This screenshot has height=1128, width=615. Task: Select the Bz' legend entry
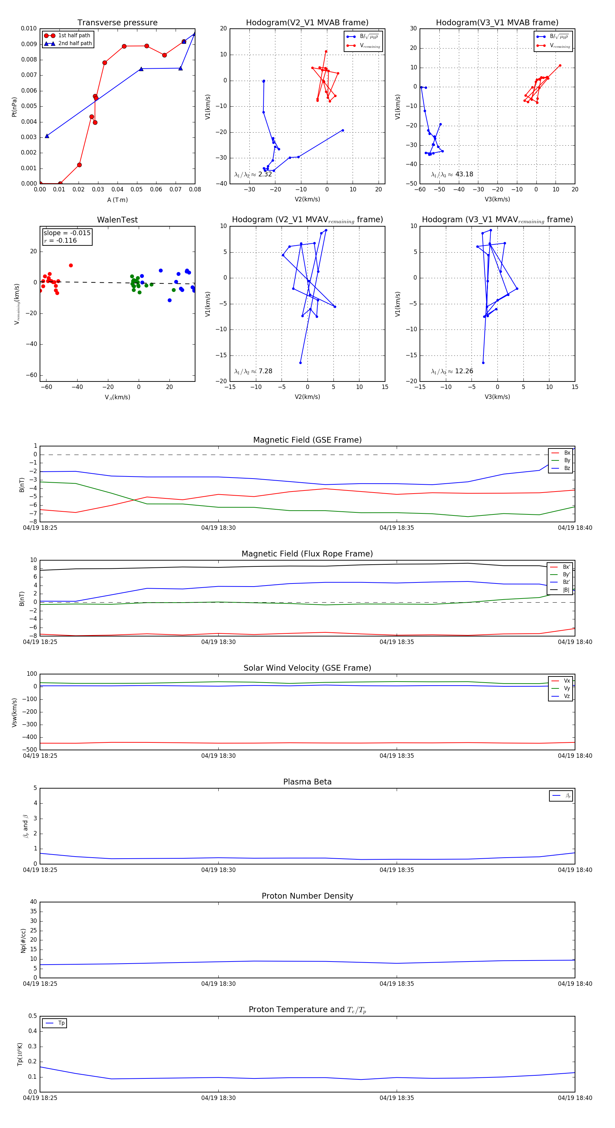[560, 582]
